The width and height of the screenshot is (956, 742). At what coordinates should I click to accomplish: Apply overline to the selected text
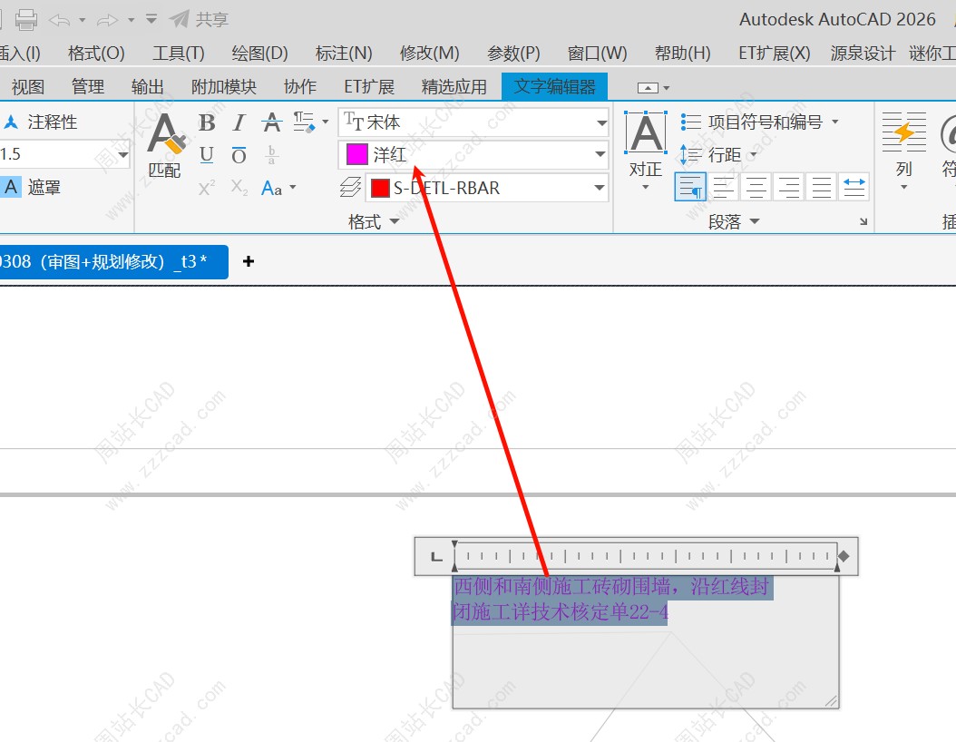(239, 155)
